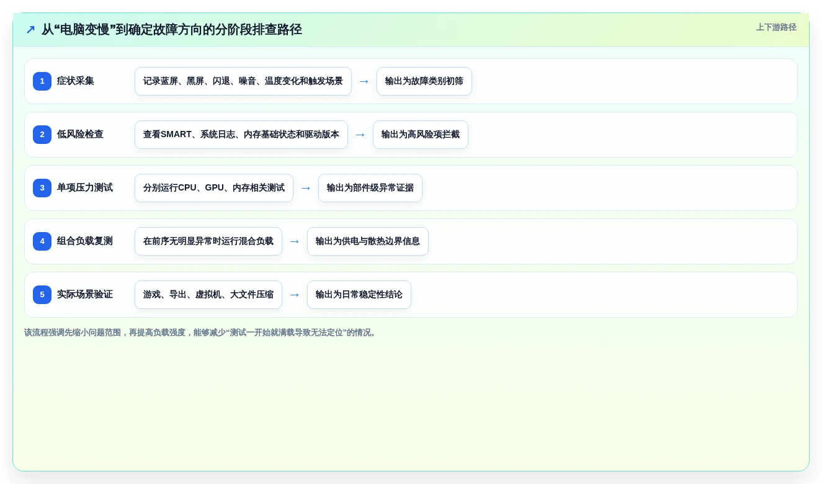Screen dimensions: 822x484
Task: Open the 记录蓝屏、黑屏、闪退 action box
Action: click(x=243, y=81)
